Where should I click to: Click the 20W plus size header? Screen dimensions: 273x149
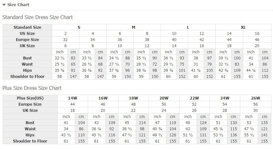click(x=164, y=98)
